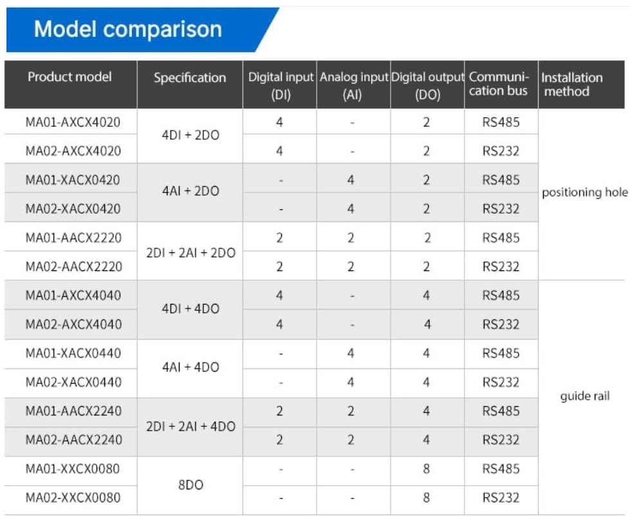Click the MA01-XACX0440 model cell

coord(73,353)
